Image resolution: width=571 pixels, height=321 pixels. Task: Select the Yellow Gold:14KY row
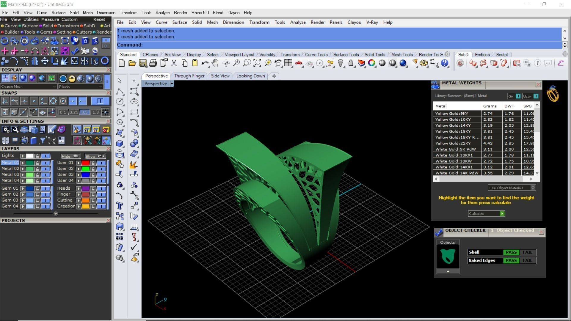484,125
